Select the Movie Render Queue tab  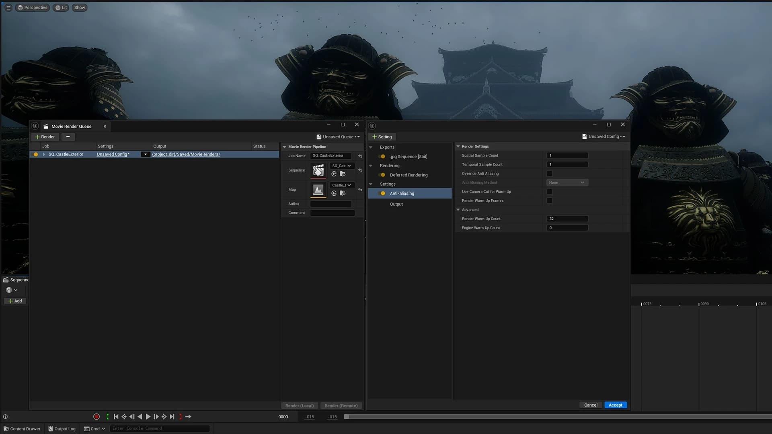click(x=72, y=126)
